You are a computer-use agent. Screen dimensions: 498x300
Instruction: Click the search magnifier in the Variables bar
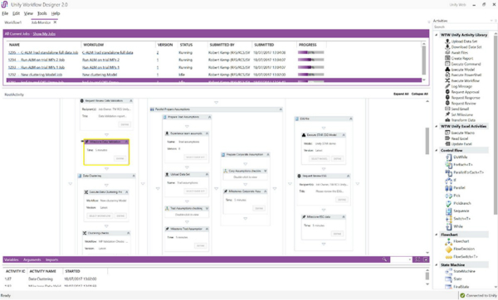[384, 259]
